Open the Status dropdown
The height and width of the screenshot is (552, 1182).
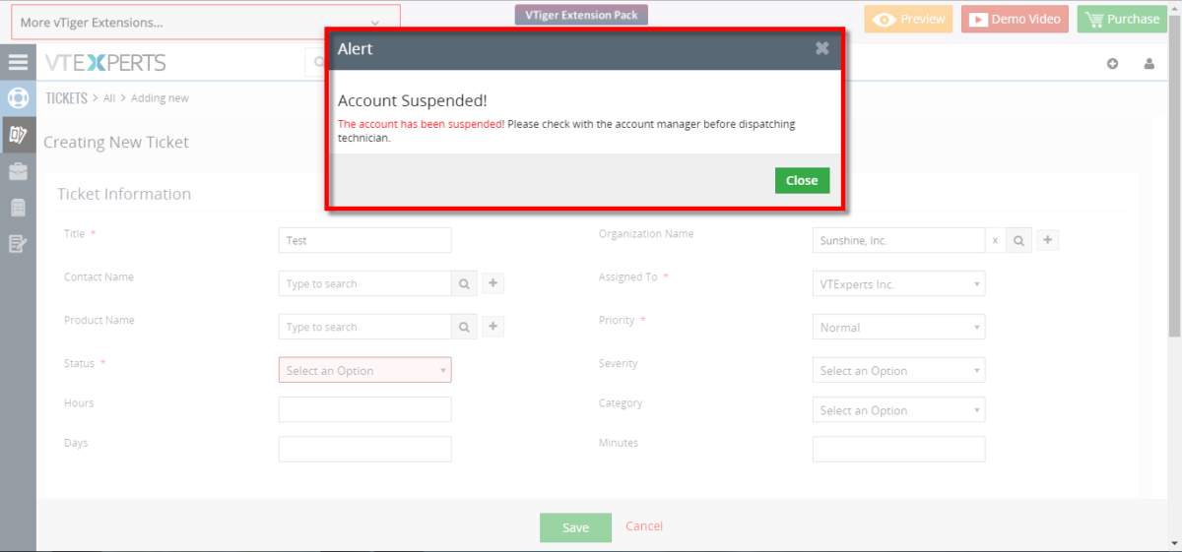pos(365,370)
